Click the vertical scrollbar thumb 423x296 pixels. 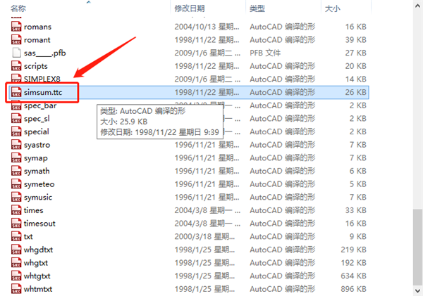pos(417,247)
